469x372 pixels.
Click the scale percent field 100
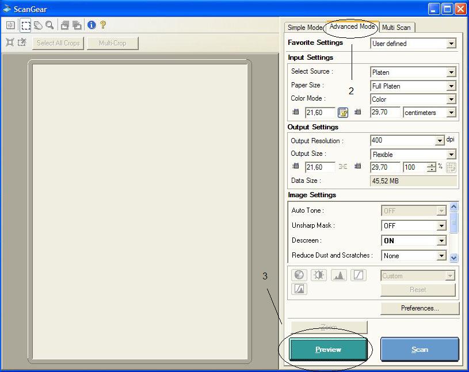pyautogui.click(x=415, y=167)
